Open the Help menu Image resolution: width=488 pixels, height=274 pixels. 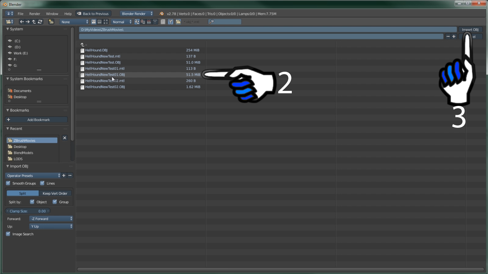[x=68, y=14]
